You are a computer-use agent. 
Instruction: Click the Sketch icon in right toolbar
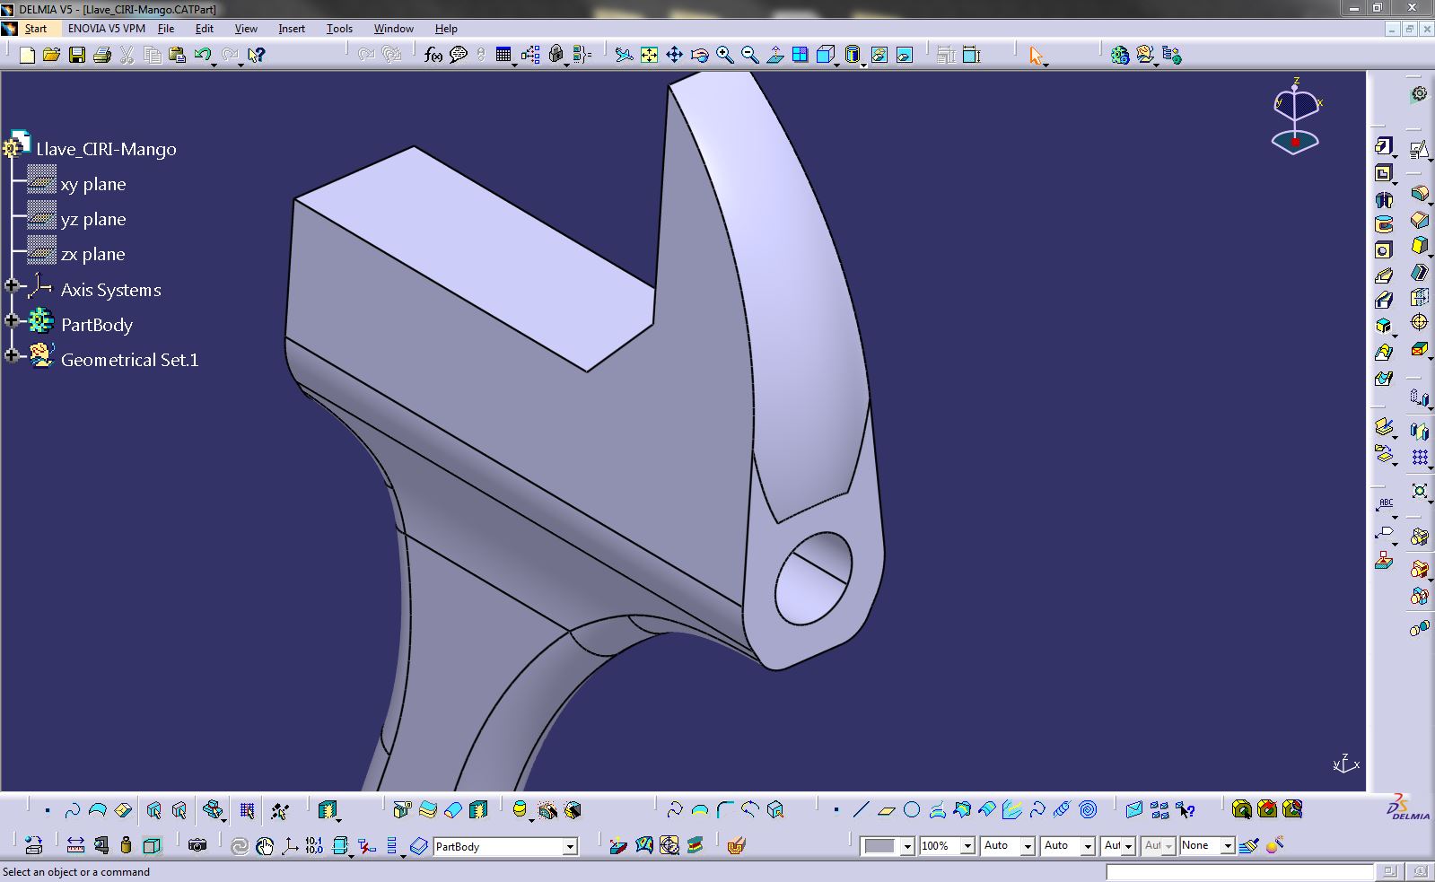point(1419,149)
